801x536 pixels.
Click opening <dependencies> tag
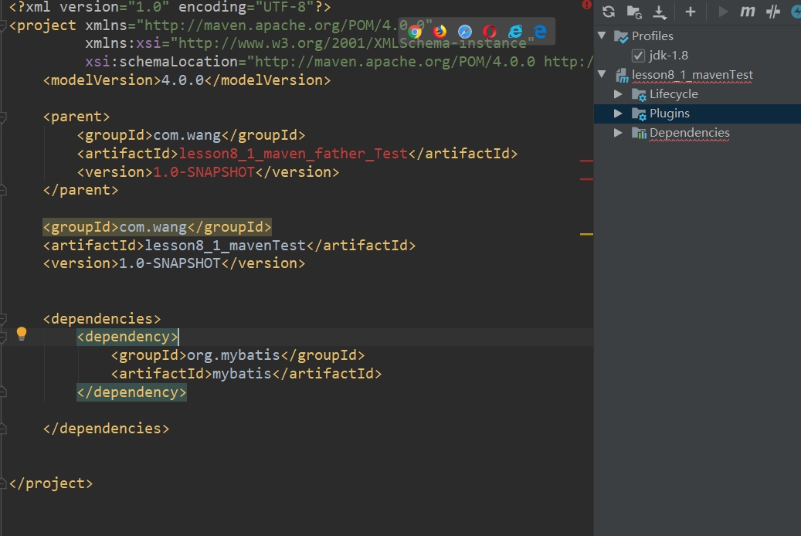click(102, 319)
